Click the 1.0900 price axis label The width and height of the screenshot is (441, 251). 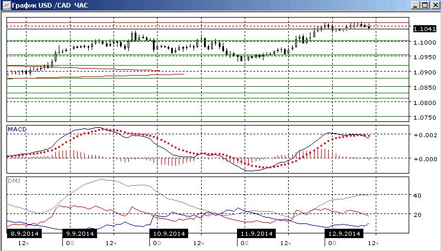[x=425, y=72]
